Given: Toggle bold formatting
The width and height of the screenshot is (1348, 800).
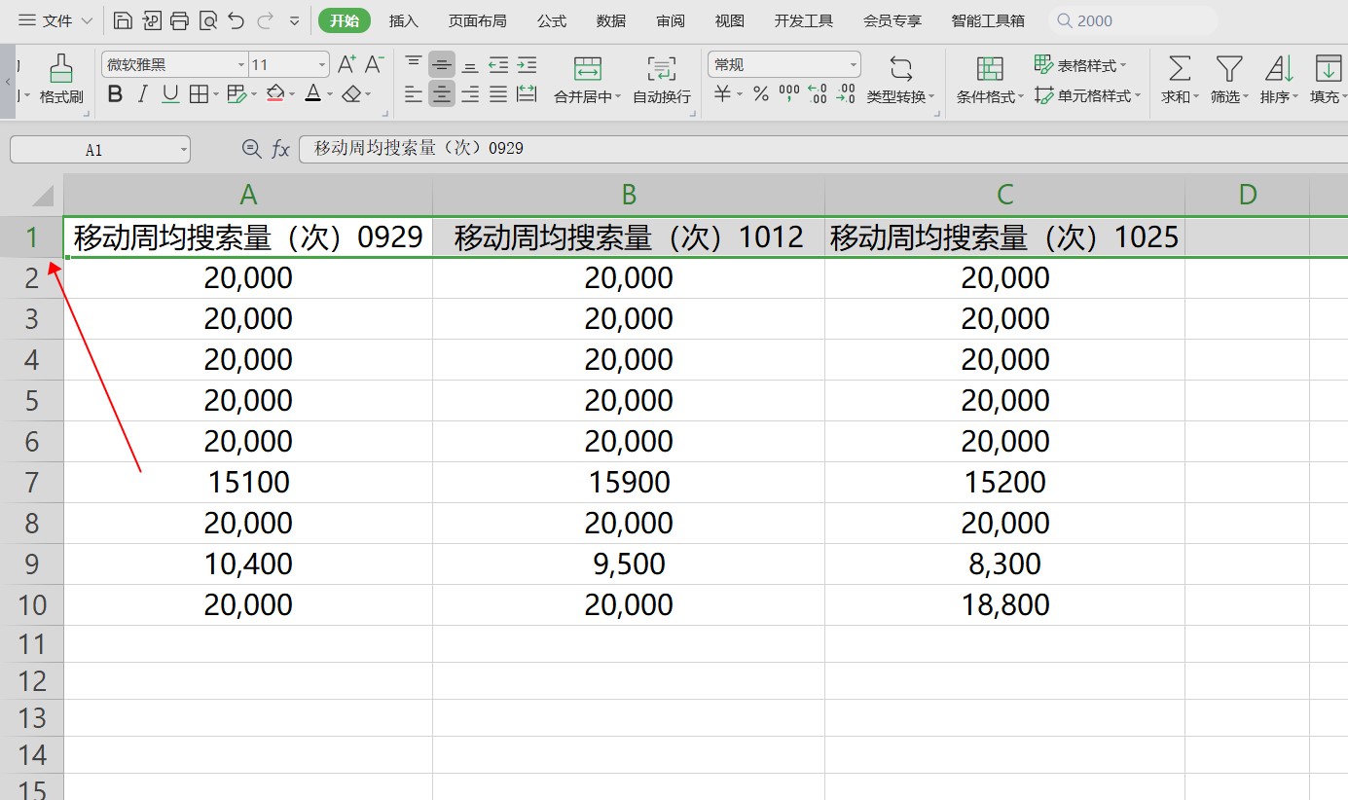Looking at the screenshot, I should tap(116, 94).
